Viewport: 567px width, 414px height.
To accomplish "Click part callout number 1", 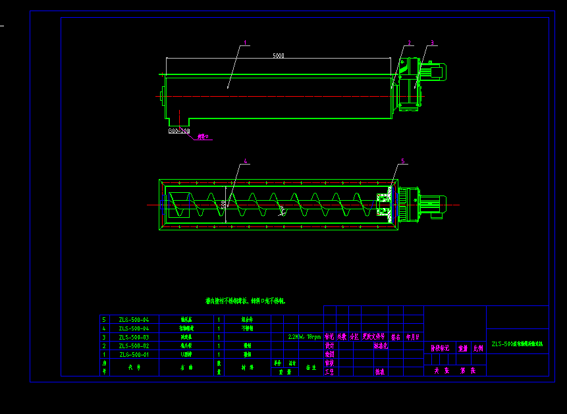I will (245, 43).
